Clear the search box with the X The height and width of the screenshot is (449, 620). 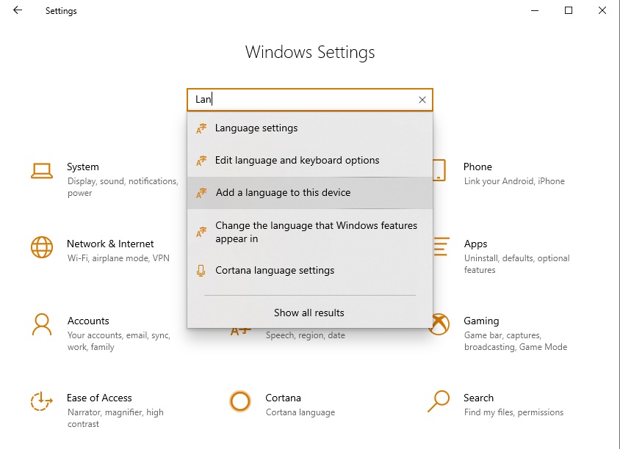click(422, 100)
